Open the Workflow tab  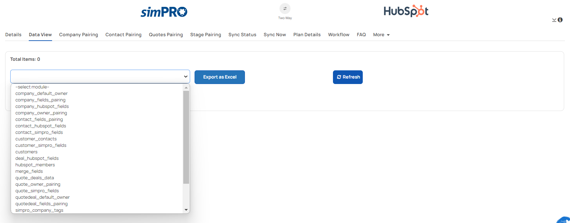(339, 34)
